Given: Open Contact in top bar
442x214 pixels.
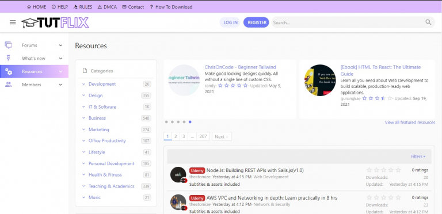Looking at the screenshot, I should [x=133, y=7].
